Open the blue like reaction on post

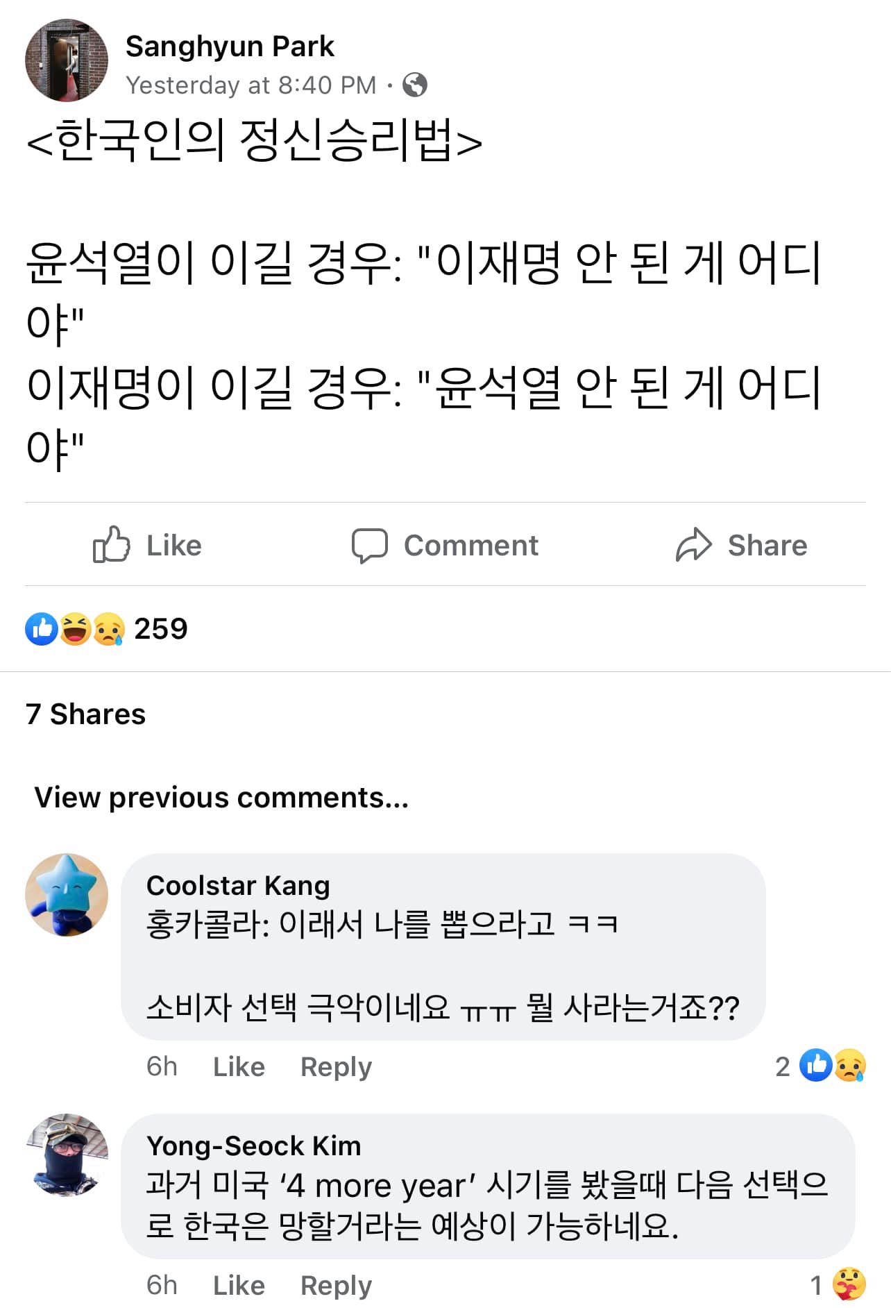click(42, 629)
